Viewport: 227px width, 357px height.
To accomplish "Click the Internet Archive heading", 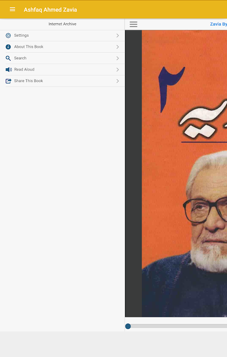I will coord(62,24).
